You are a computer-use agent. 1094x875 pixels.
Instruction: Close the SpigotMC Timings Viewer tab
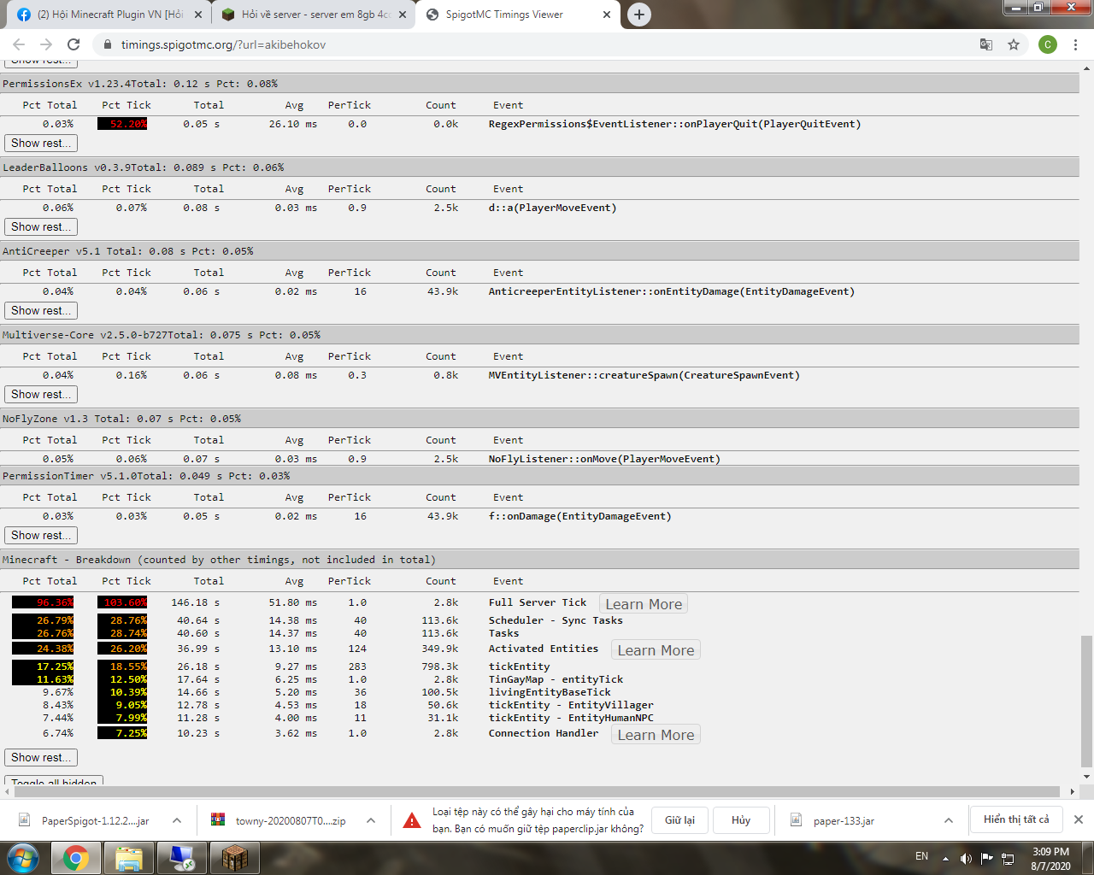tap(607, 15)
